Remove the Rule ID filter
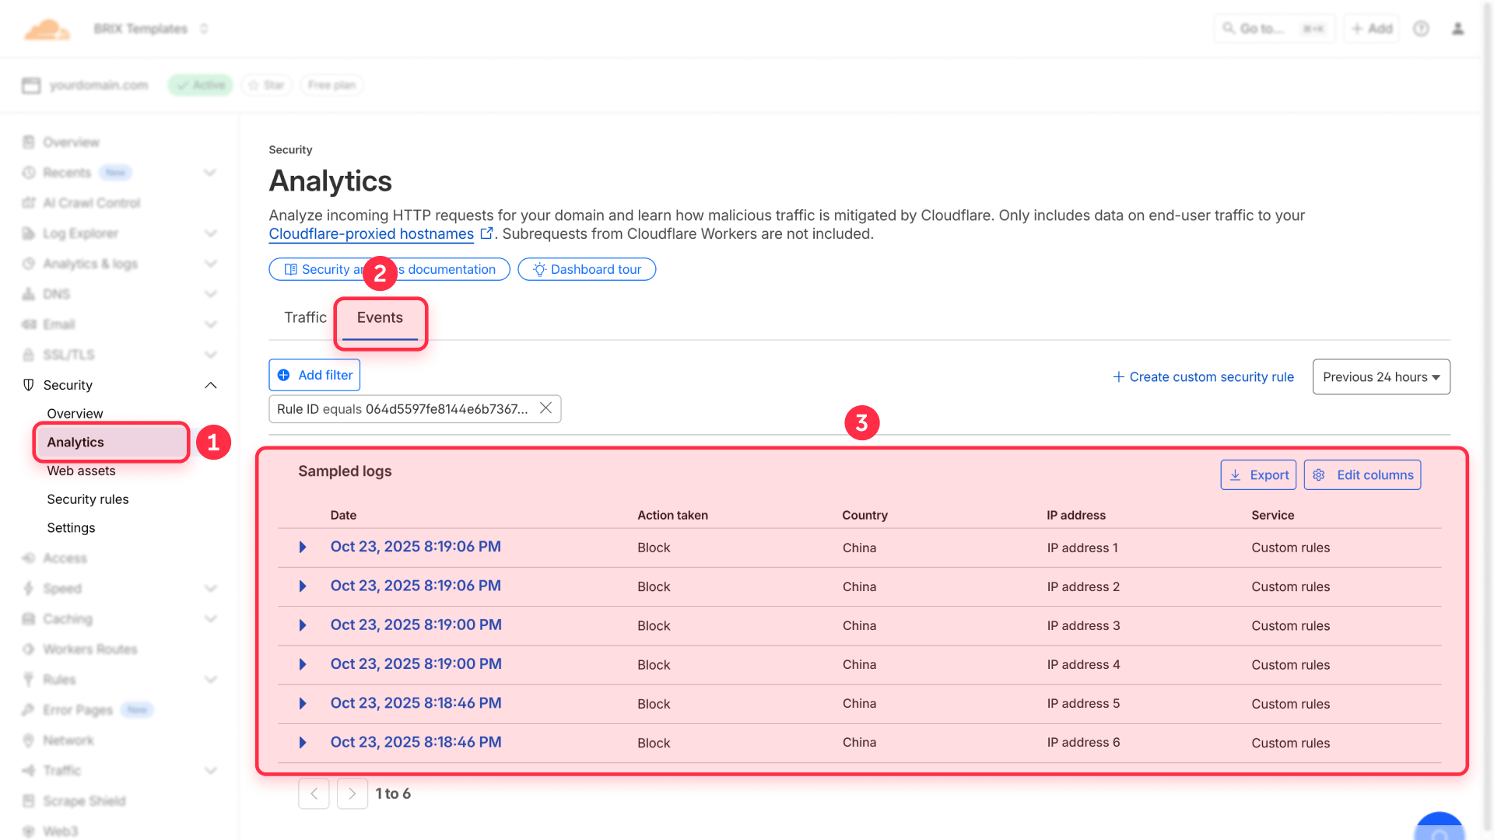This screenshot has width=1494, height=840. click(x=545, y=408)
